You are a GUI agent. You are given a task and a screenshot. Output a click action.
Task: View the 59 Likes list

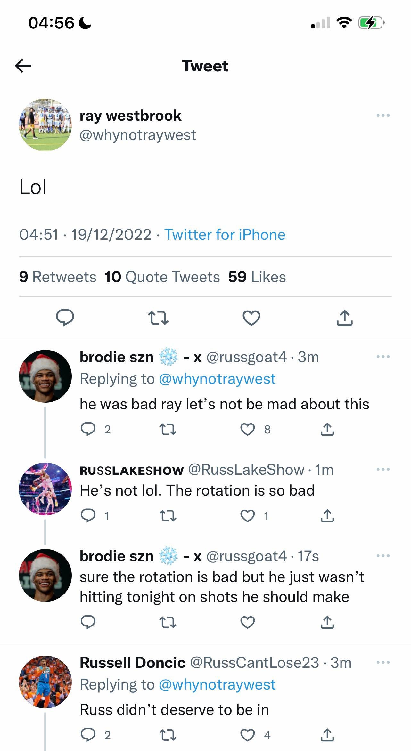point(257,277)
